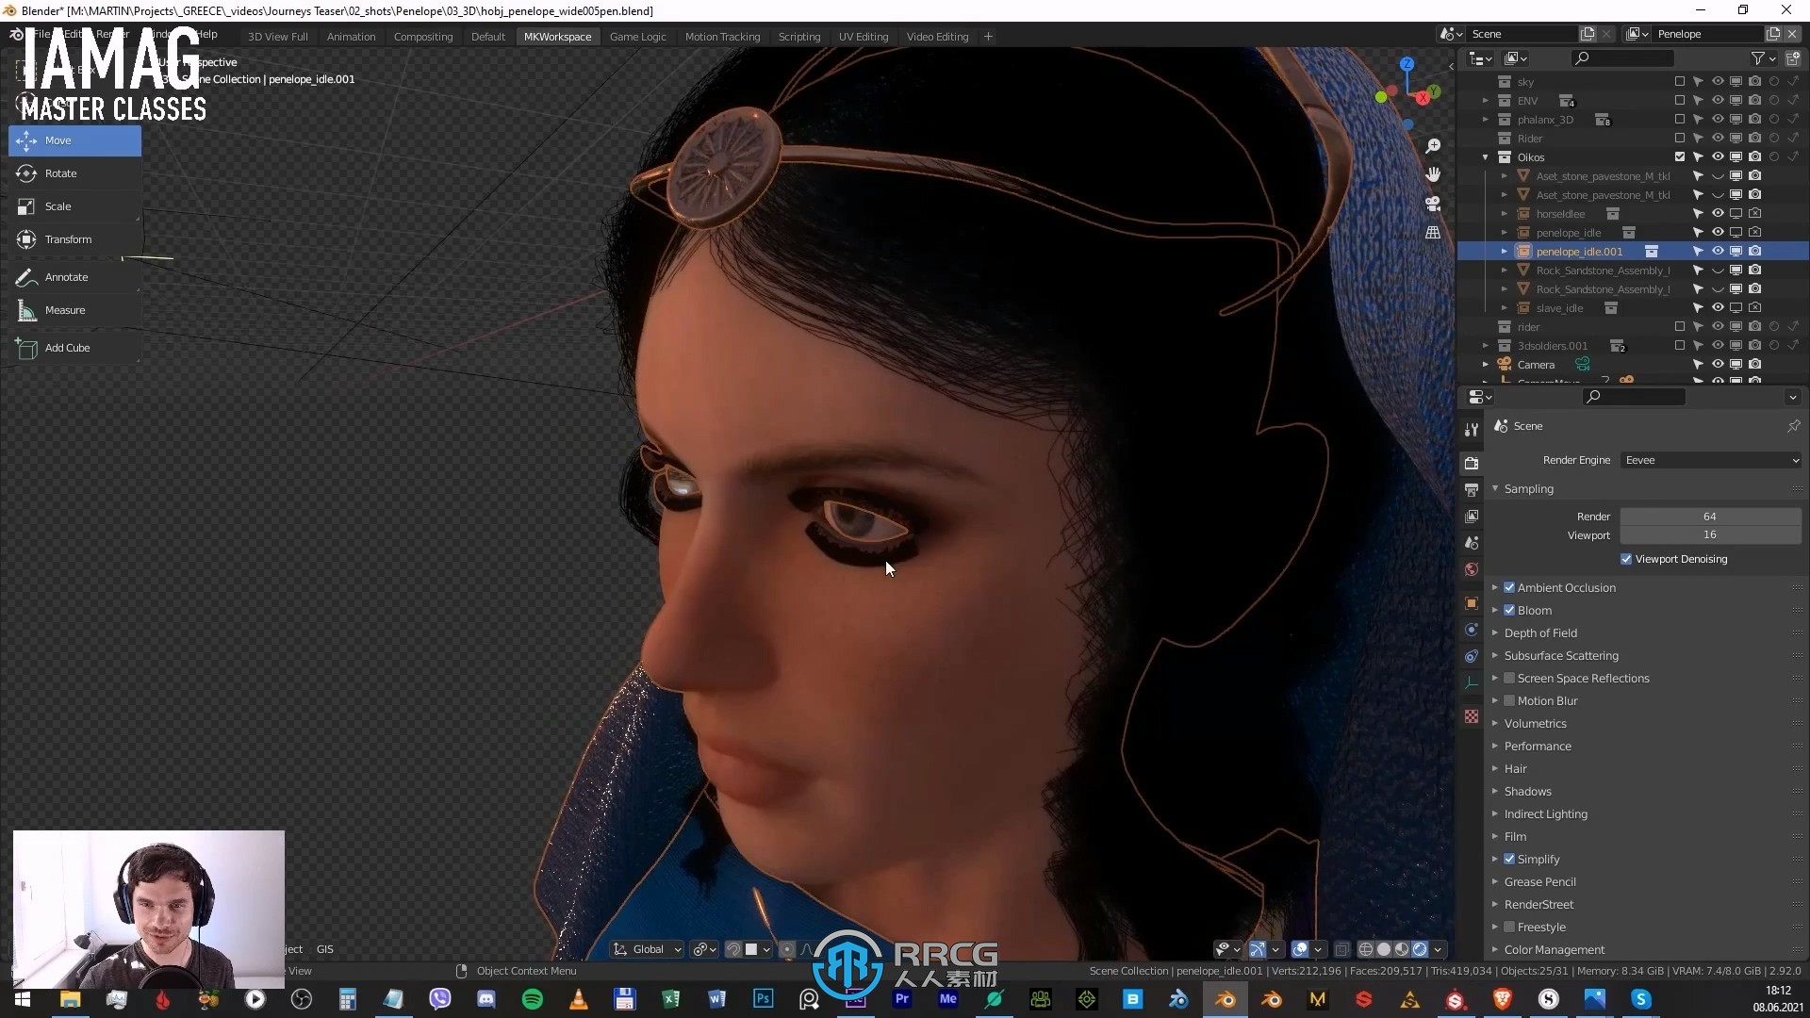
Task: Switch to Compositing workspace tab
Action: coord(423,36)
